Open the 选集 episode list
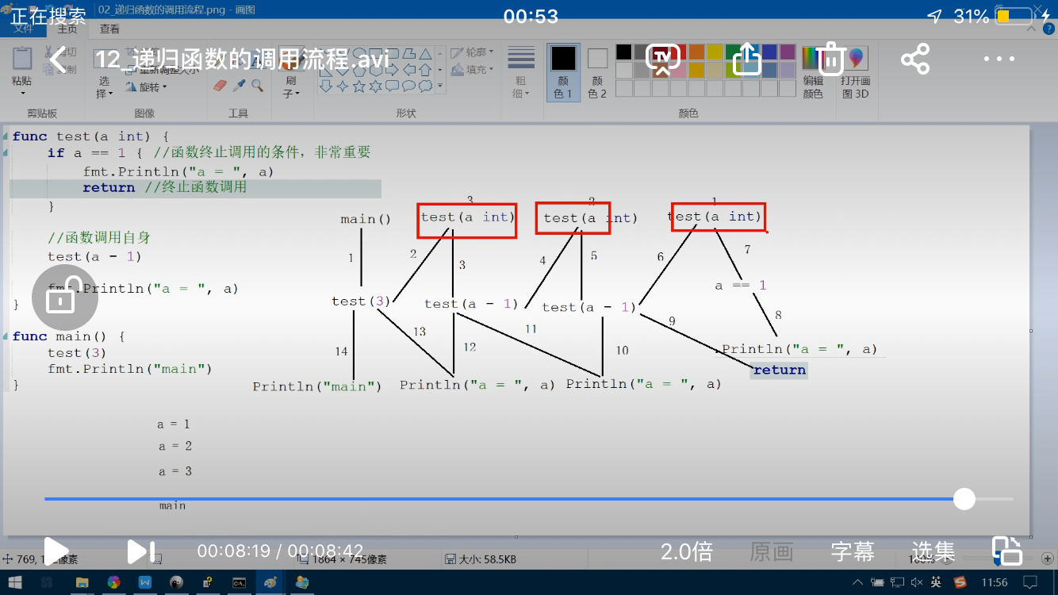Viewport: 1058px width, 595px height. [933, 551]
